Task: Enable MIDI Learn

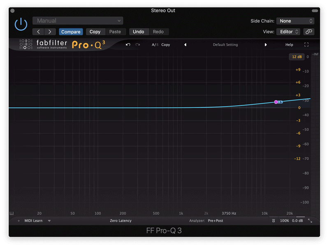Action: (33, 221)
